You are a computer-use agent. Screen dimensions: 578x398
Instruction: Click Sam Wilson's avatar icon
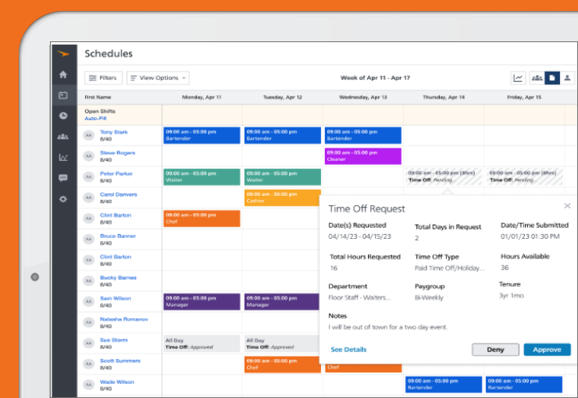tap(88, 302)
